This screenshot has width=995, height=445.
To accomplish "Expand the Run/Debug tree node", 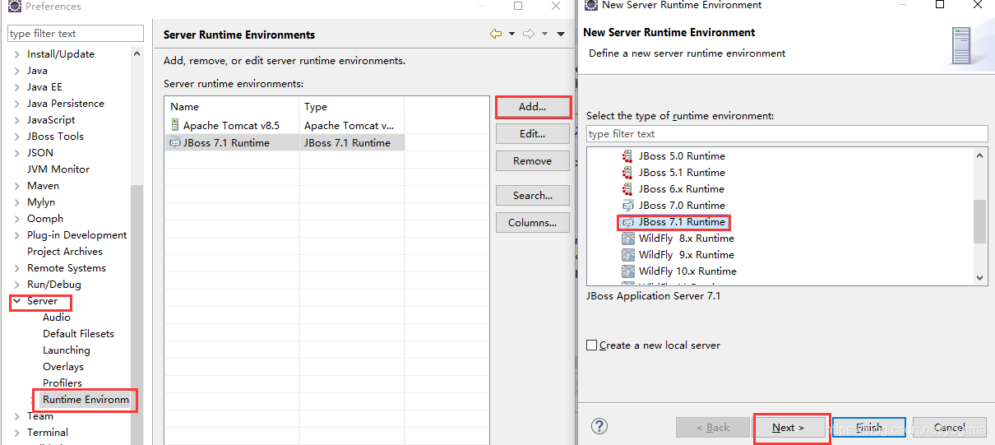I will pyautogui.click(x=17, y=285).
